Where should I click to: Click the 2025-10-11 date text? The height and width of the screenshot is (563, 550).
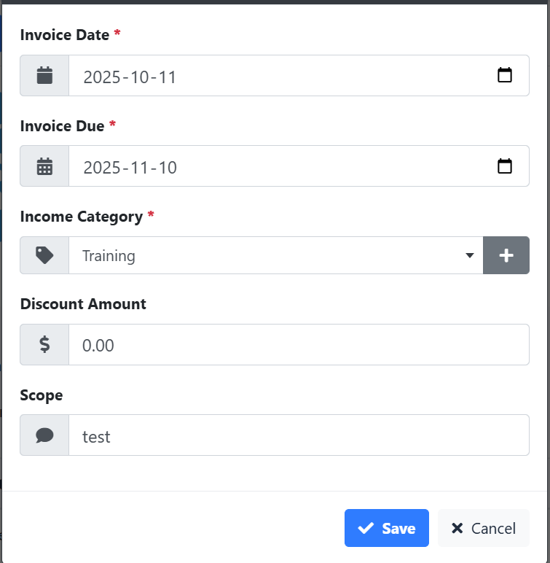130,77
